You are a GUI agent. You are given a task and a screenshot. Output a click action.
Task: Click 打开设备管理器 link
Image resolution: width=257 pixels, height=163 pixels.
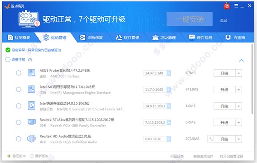[231, 156]
